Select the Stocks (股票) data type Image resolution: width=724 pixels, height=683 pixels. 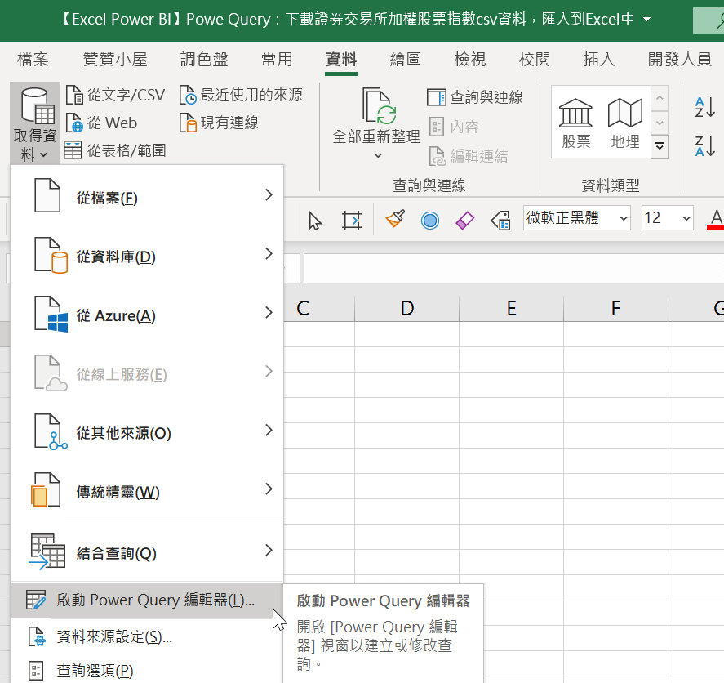pyautogui.click(x=575, y=123)
